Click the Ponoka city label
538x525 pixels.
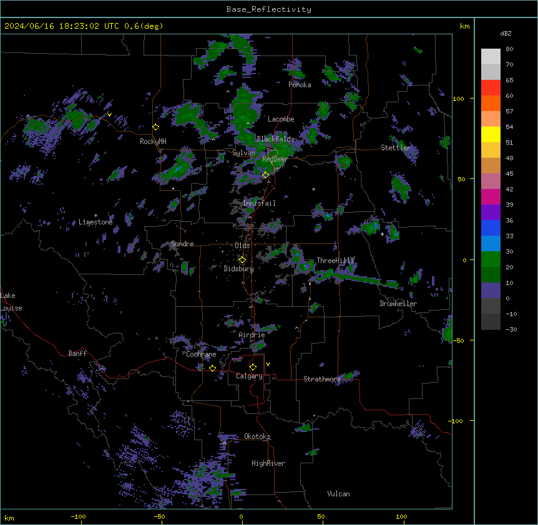[x=300, y=85]
